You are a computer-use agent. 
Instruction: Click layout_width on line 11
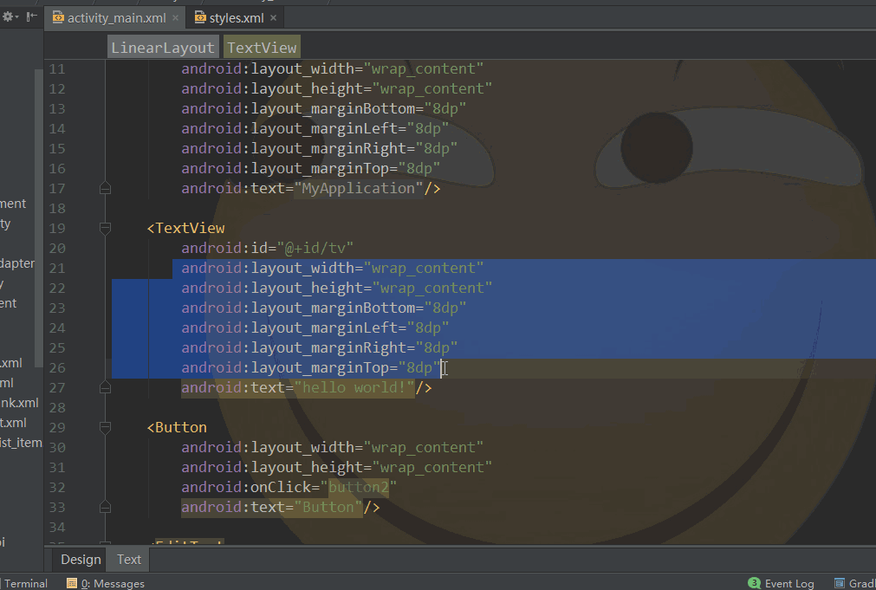click(x=302, y=68)
